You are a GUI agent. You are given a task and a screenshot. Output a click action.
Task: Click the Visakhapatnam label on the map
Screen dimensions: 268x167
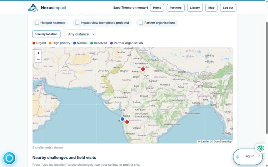tap(172, 125)
